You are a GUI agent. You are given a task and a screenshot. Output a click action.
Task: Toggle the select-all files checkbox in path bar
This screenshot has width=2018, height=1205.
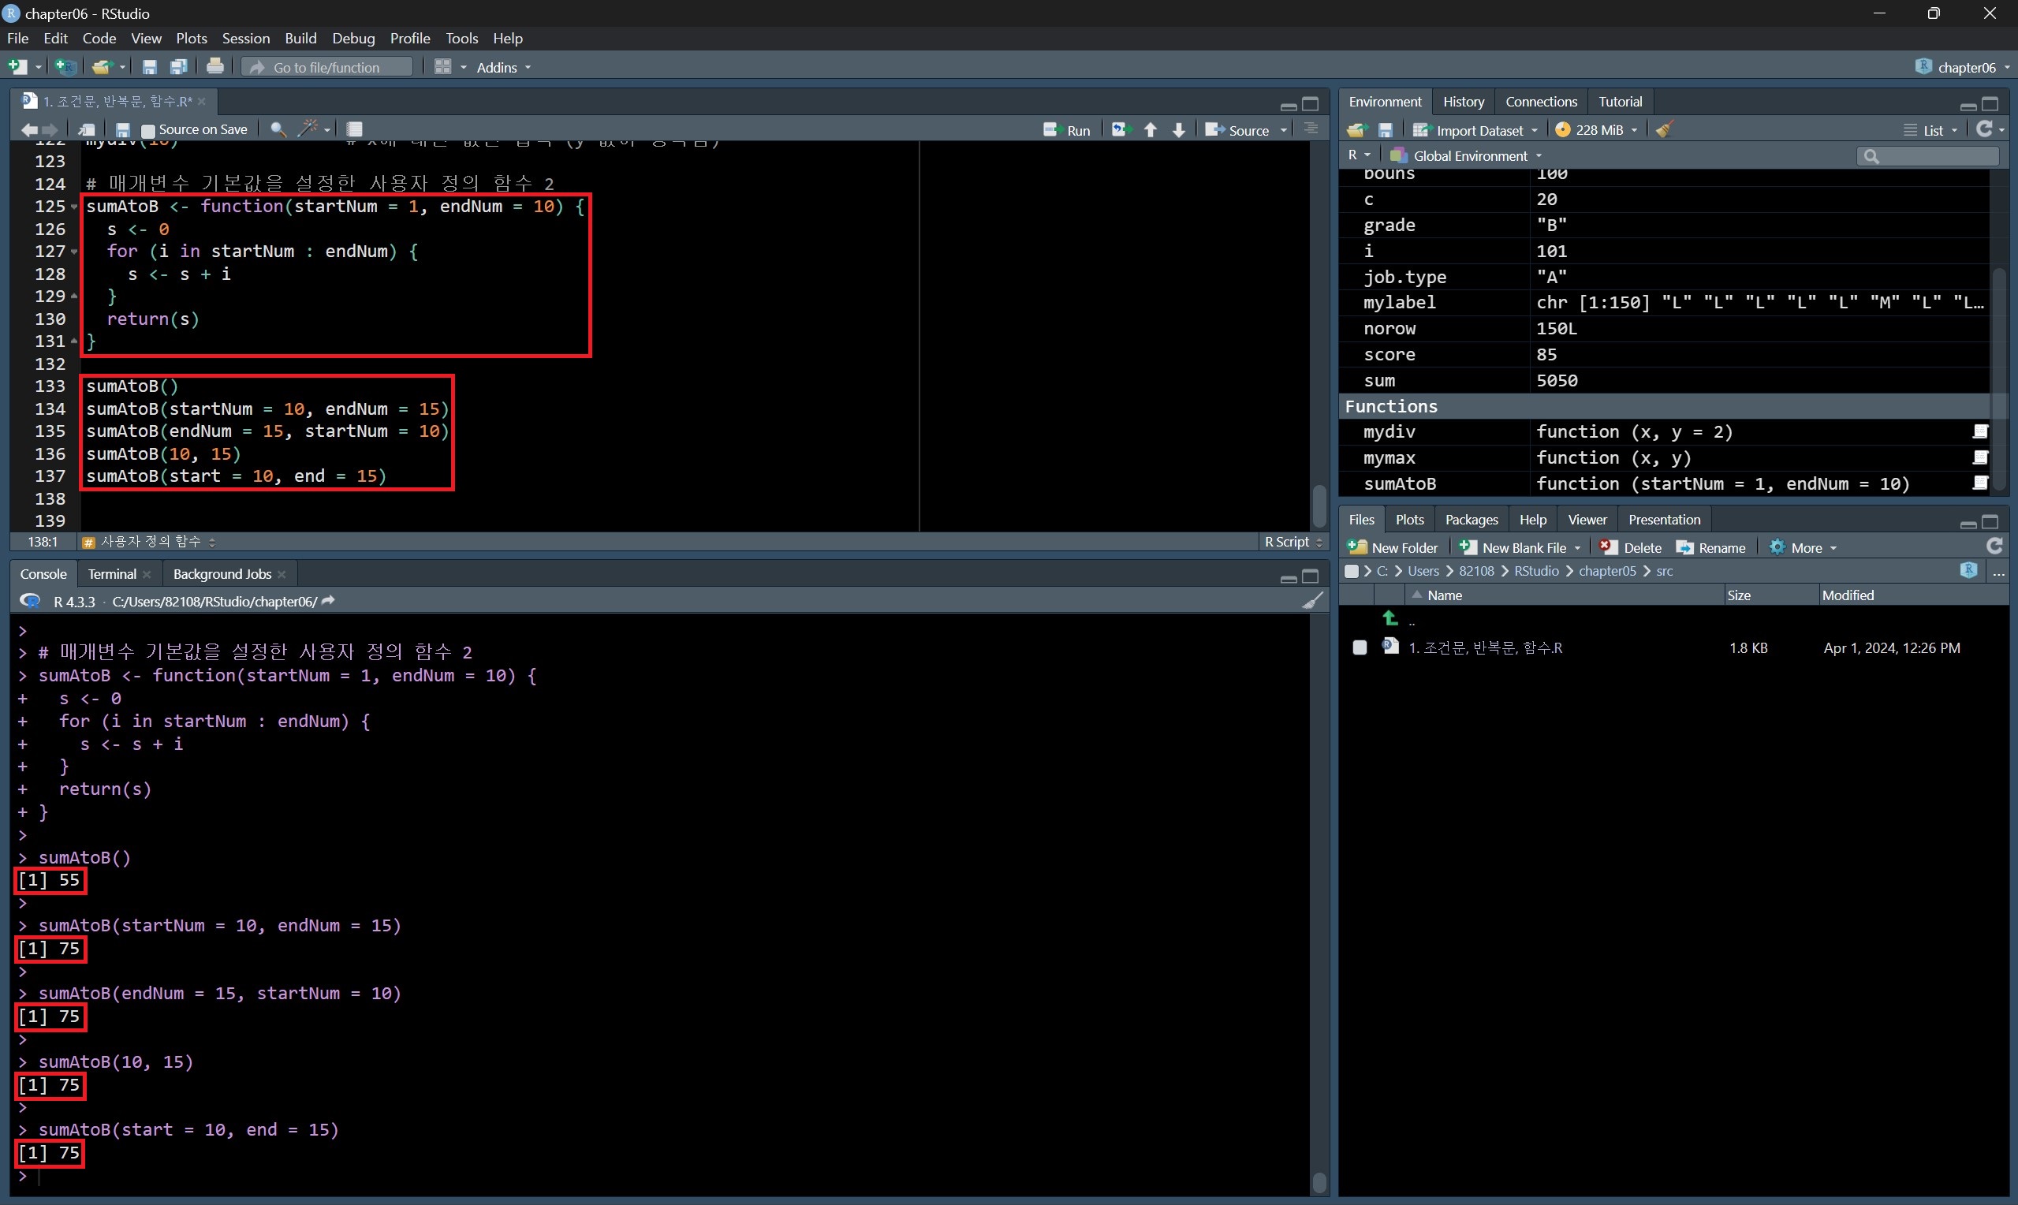[1351, 571]
